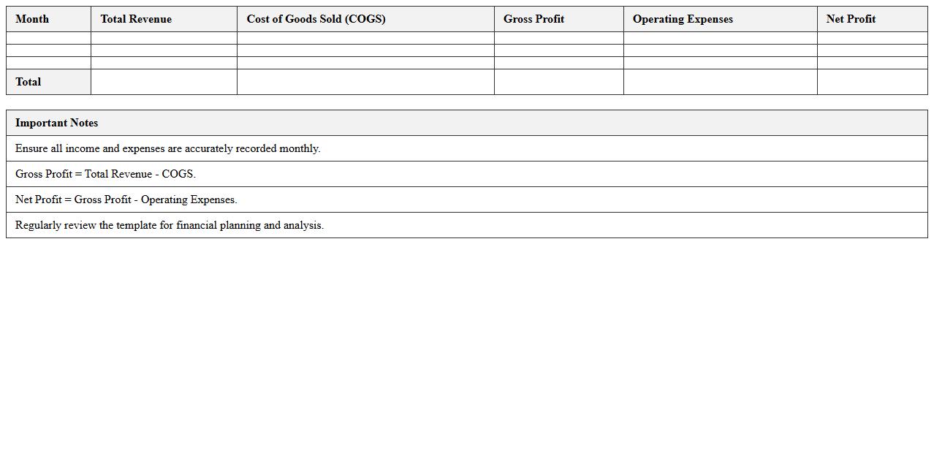Select the Total row cell under Operating Expenses
934x475 pixels.
point(720,82)
